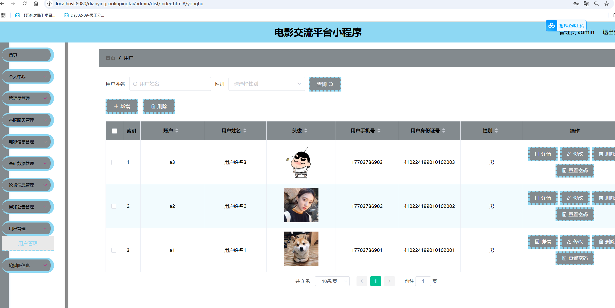Screen dimensions: 615x308
Task: Check the row checkbox for account a2
Action: point(114,206)
